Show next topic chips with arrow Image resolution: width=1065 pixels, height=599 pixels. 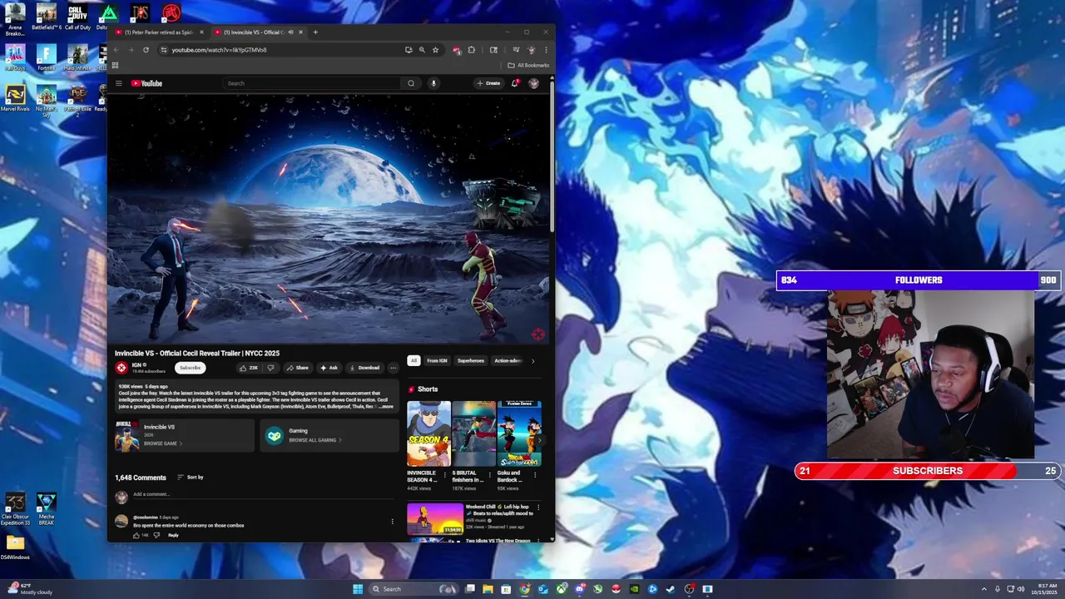(x=532, y=361)
